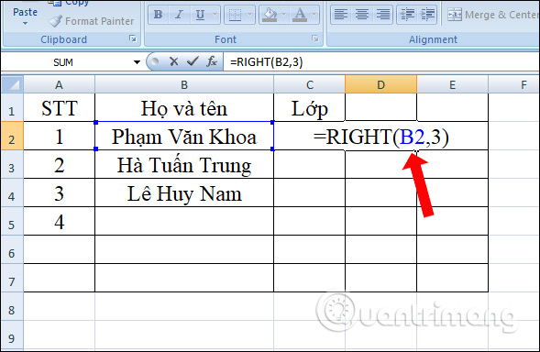Toggle Underline formatting
The height and width of the screenshot is (352, 540).
[200, 15]
